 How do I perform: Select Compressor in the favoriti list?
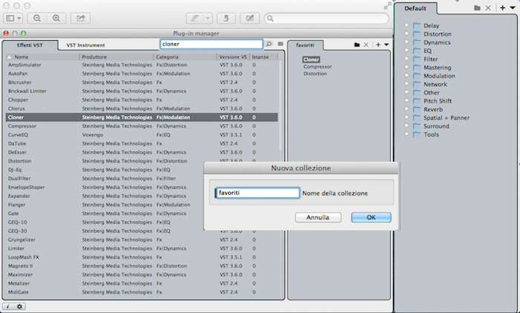tap(317, 67)
